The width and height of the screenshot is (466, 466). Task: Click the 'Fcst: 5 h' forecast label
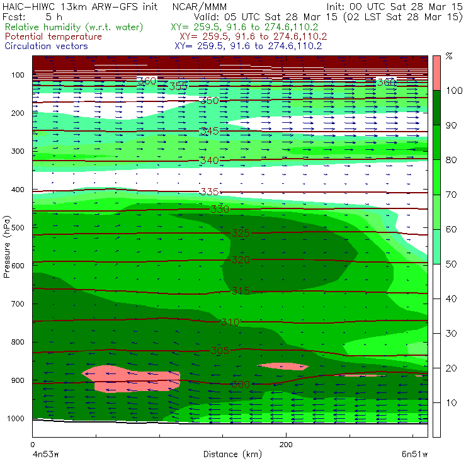tap(32, 16)
